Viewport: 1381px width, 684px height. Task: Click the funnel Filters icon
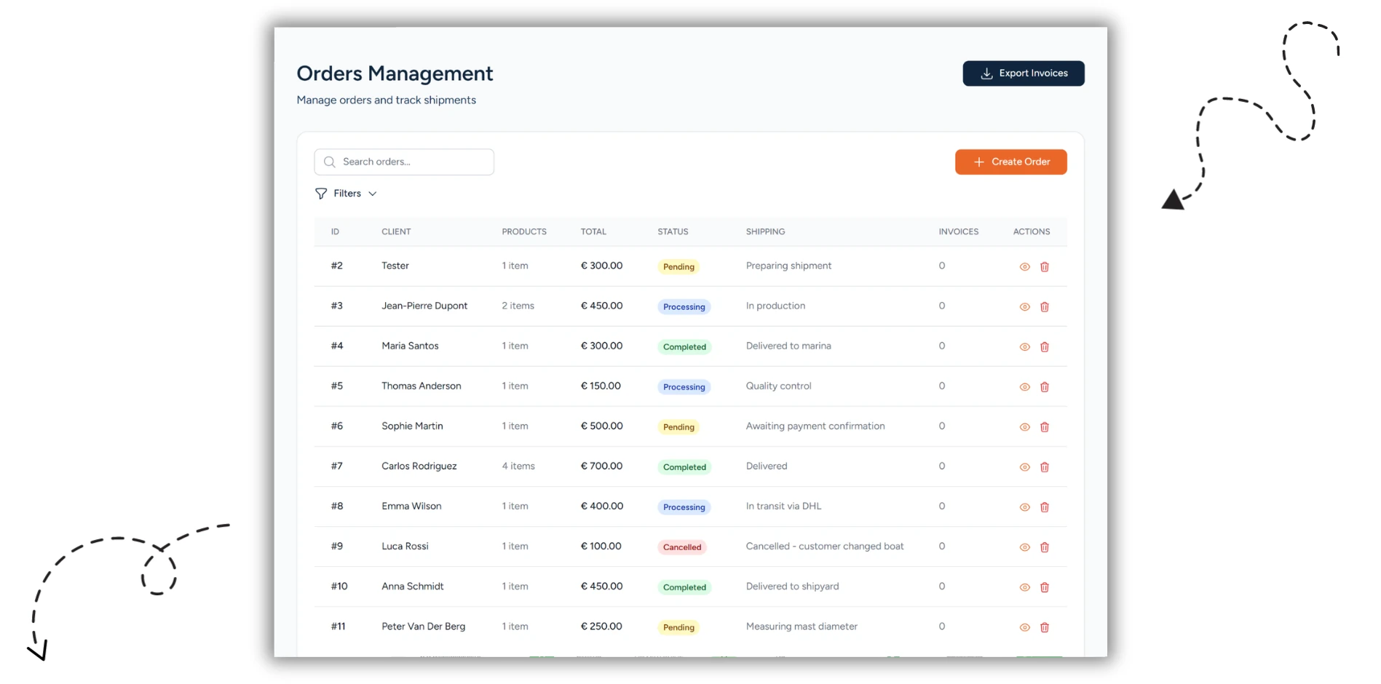(x=321, y=194)
